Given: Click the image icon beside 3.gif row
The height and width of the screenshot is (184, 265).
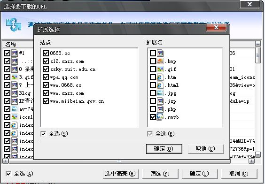Looking at the screenshot, I should (15, 77).
